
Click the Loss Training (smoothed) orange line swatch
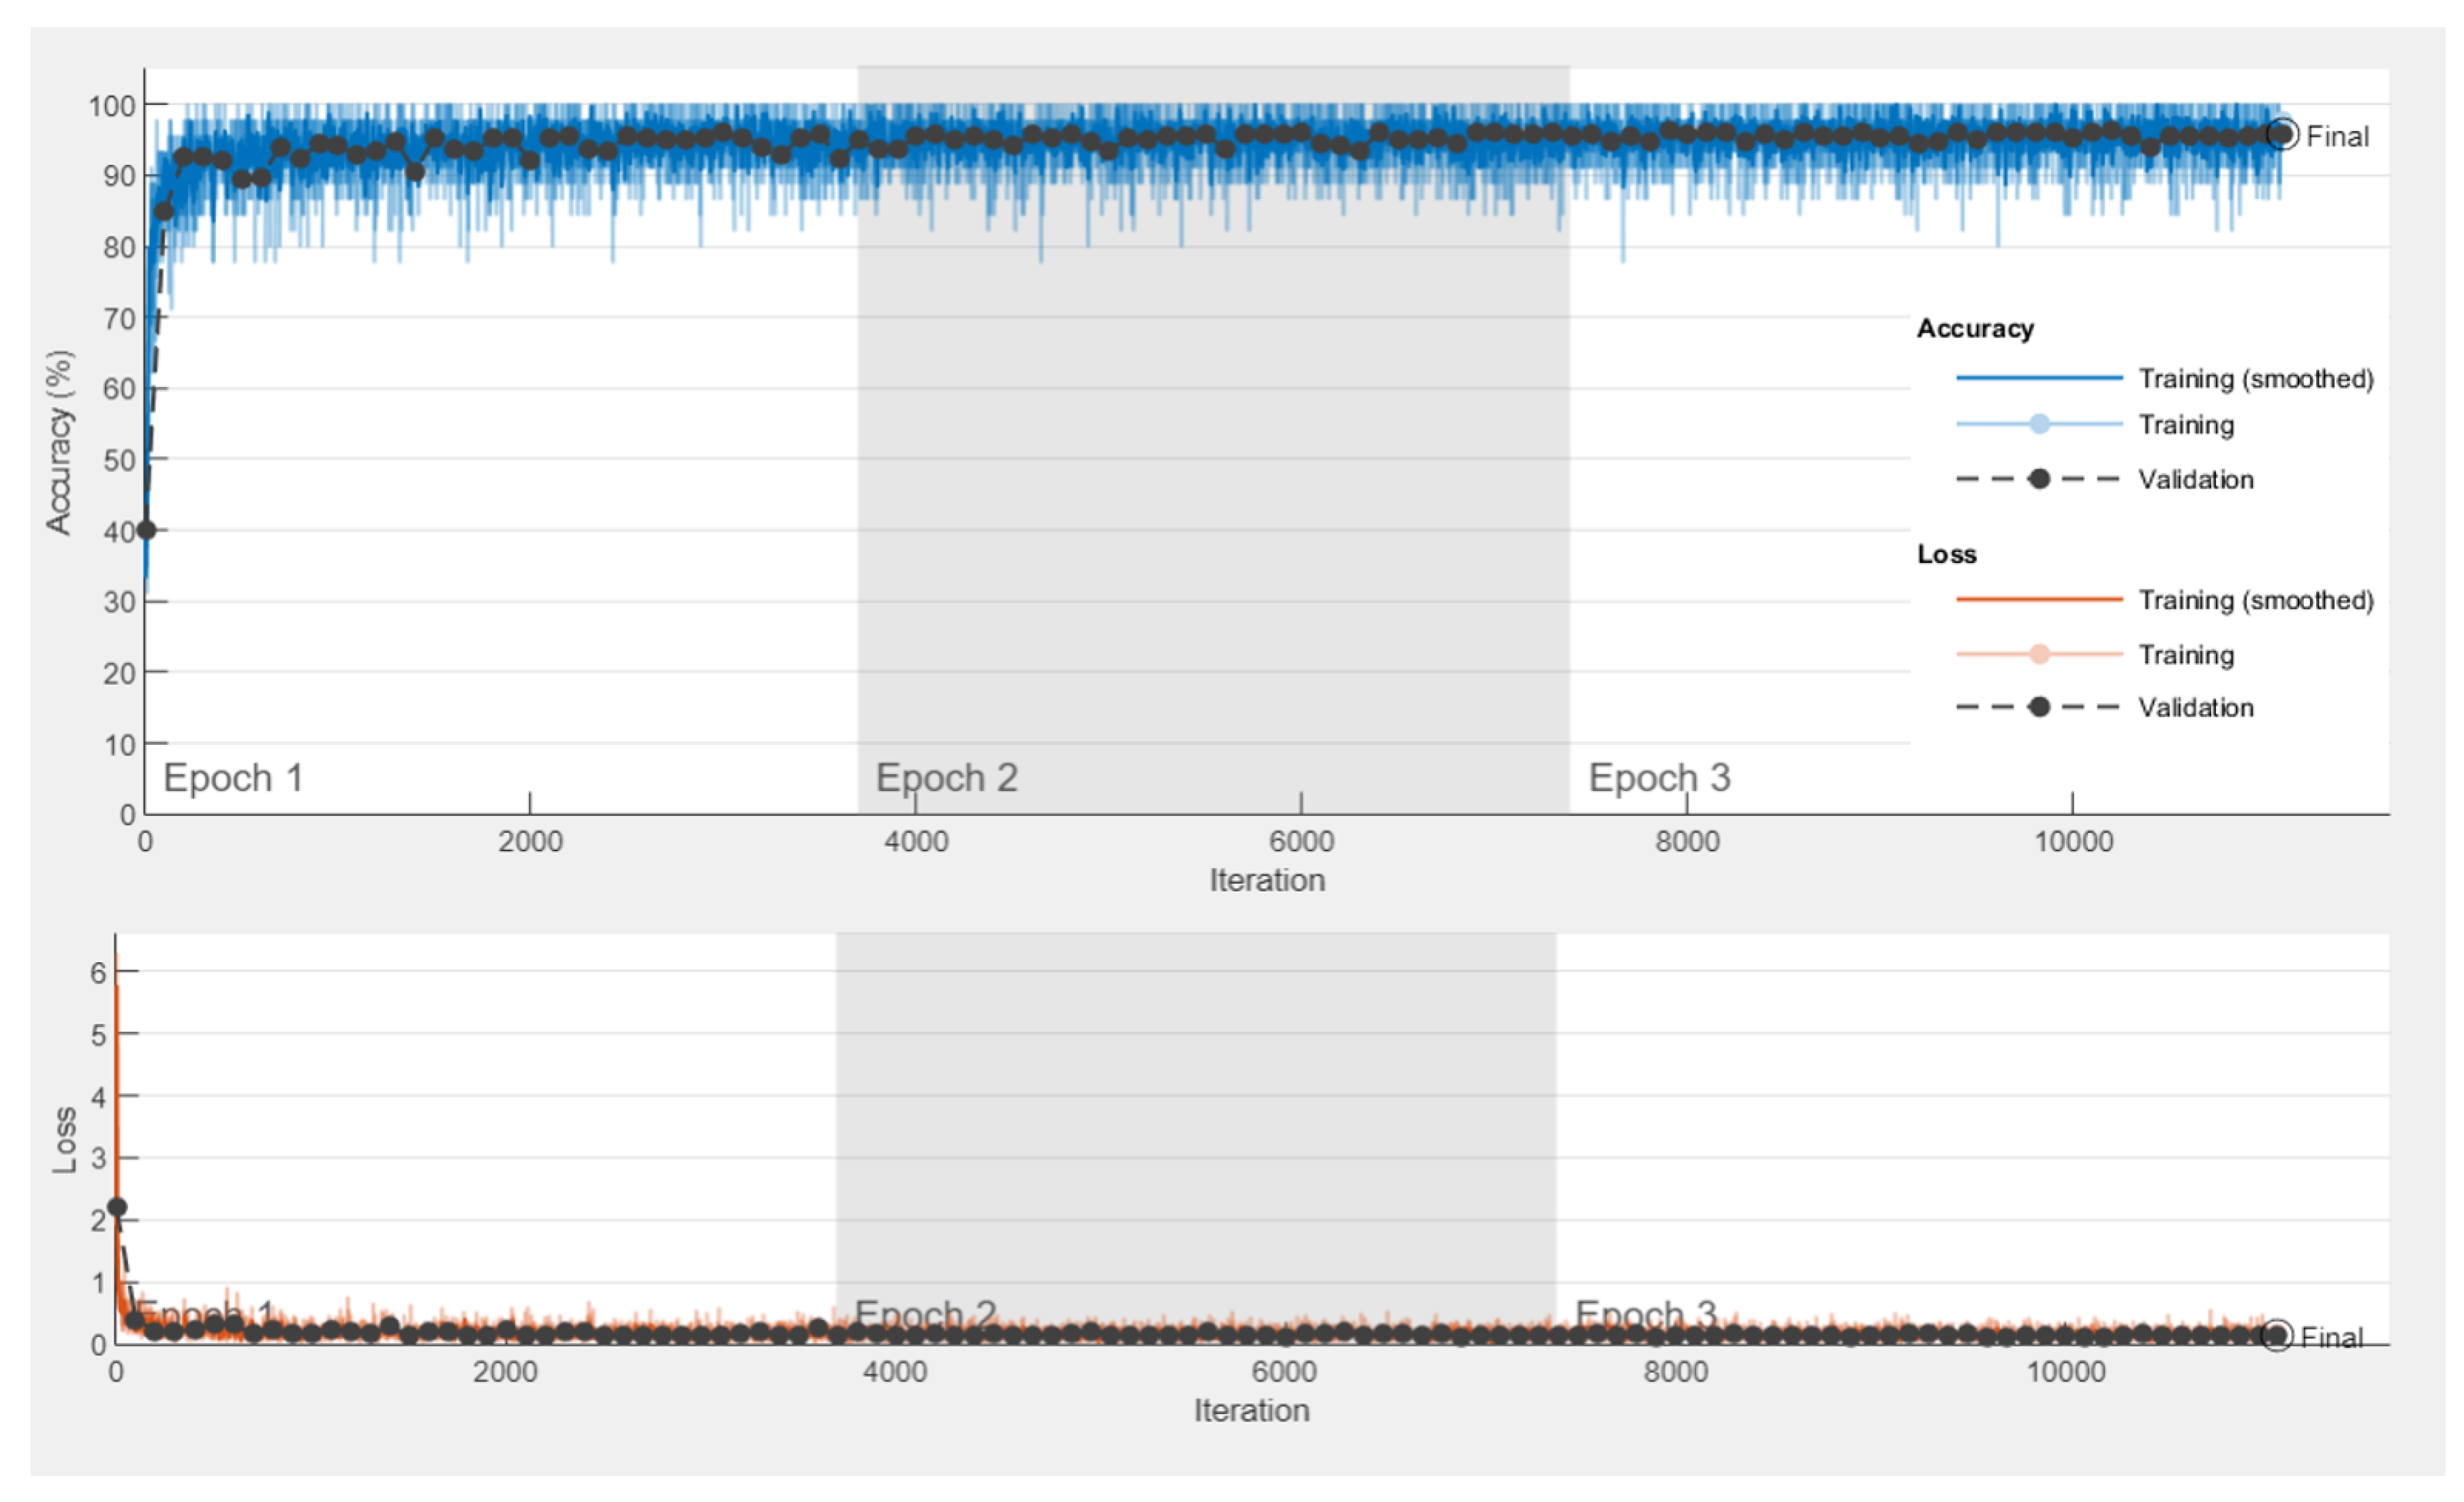pos(2039,599)
